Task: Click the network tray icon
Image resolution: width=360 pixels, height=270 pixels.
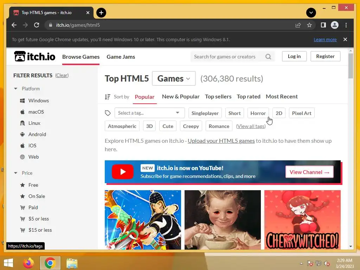Action: [319, 263]
